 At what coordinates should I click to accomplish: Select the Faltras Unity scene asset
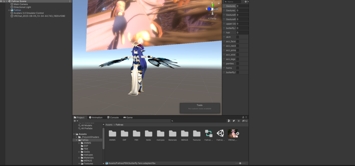[220, 134]
